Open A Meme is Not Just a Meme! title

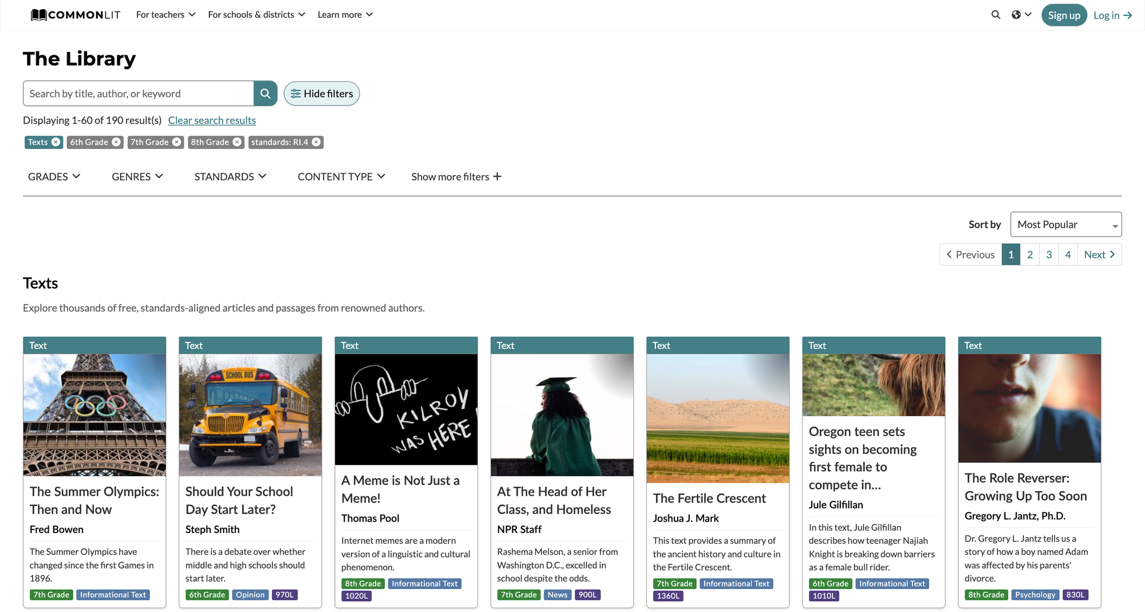pos(400,489)
